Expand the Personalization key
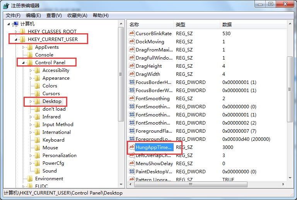 (31, 156)
